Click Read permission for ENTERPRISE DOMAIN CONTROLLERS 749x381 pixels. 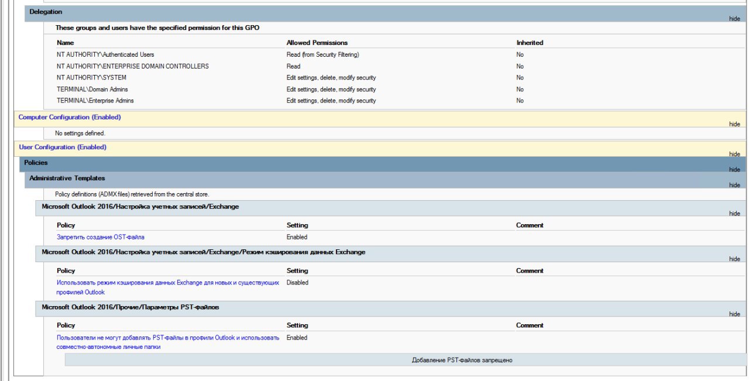[293, 66]
